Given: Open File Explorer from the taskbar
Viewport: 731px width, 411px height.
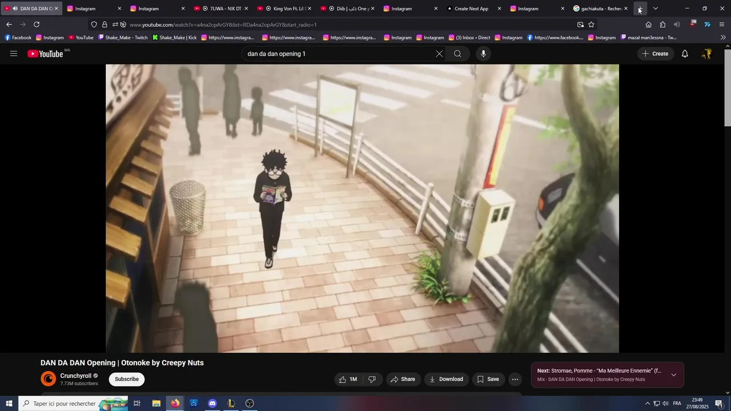Looking at the screenshot, I should 156,404.
